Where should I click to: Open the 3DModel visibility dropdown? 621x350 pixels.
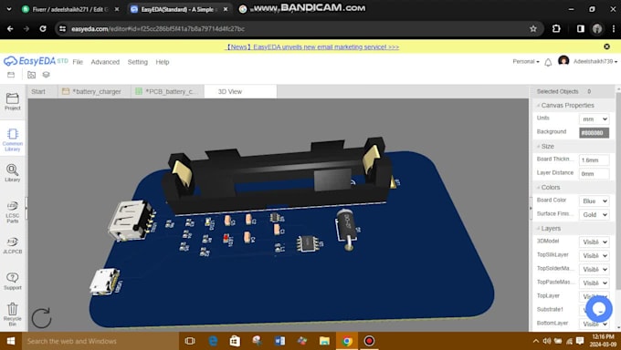[595, 242]
